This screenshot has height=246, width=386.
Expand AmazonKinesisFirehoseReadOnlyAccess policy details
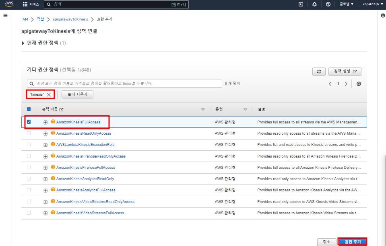pyautogui.click(x=45, y=156)
